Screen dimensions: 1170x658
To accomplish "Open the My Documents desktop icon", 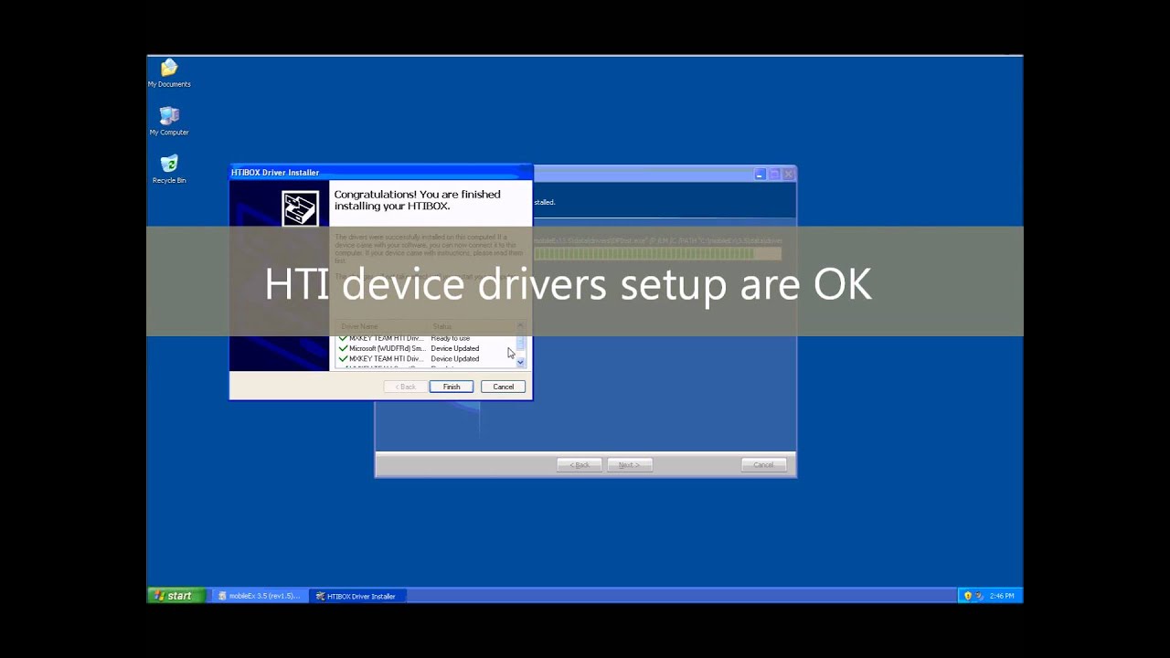I will point(169,73).
